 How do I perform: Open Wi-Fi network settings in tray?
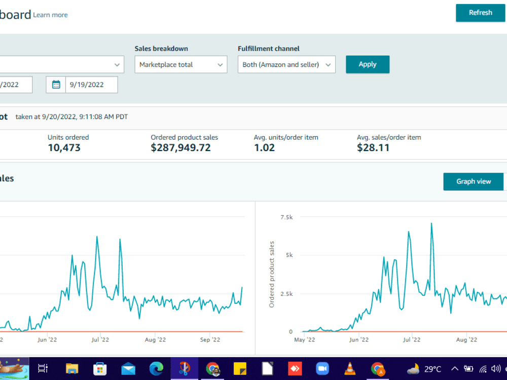point(483,369)
